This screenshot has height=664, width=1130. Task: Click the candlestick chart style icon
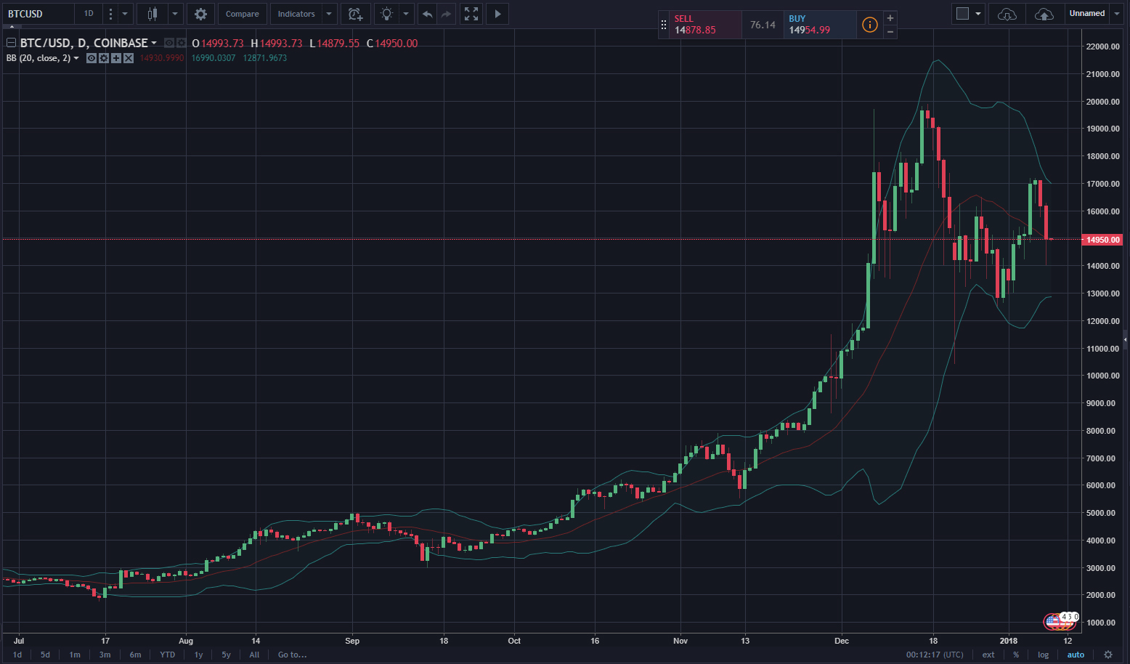[x=153, y=14]
